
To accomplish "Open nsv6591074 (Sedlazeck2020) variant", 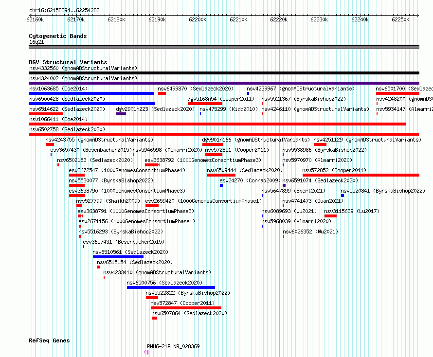I will pyautogui.click(x=320, y=180).
